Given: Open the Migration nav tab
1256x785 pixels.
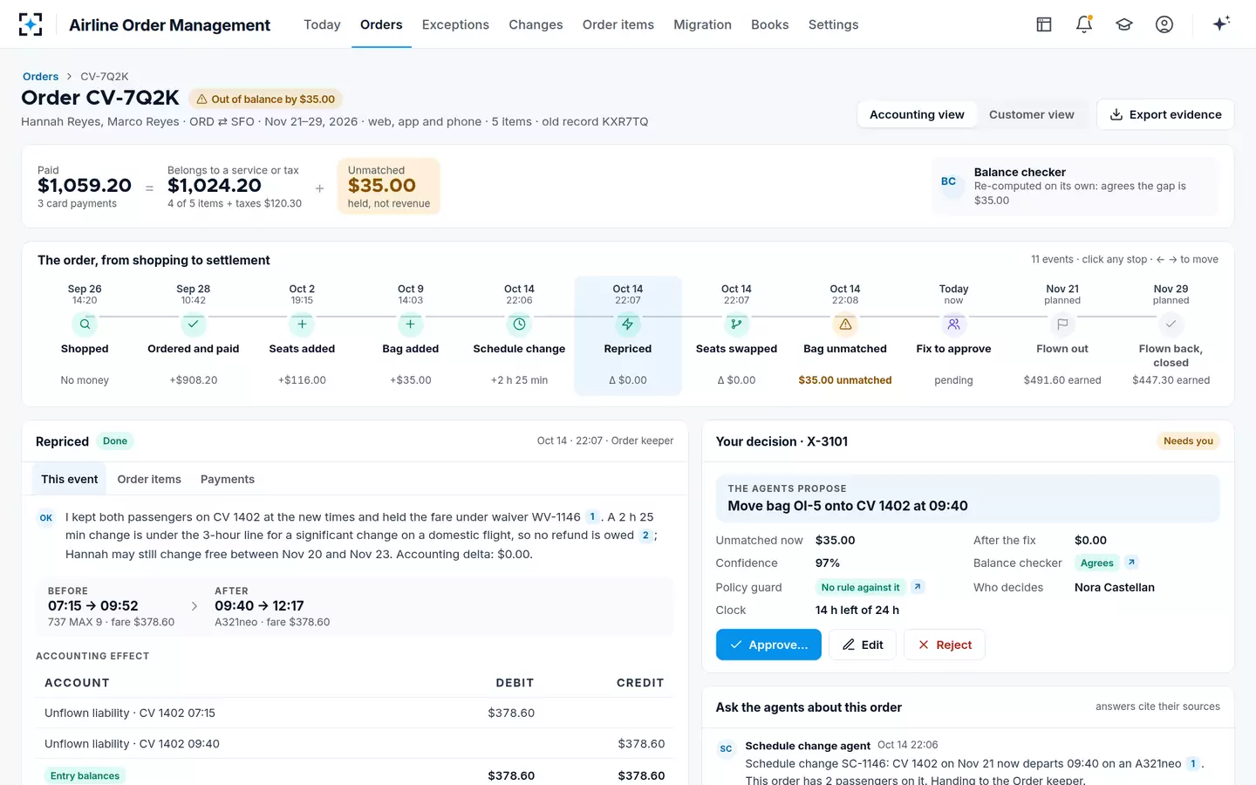Looking at the screenshot, I should point(702,24).
